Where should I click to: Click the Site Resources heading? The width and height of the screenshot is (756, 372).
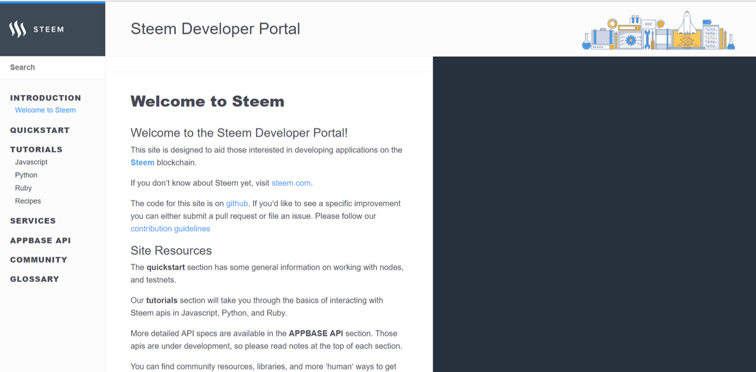[171, 251]
